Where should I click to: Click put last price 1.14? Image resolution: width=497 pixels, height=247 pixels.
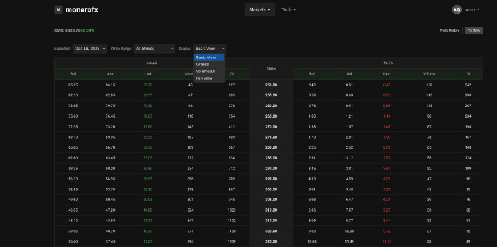click(x=386, y=116)
